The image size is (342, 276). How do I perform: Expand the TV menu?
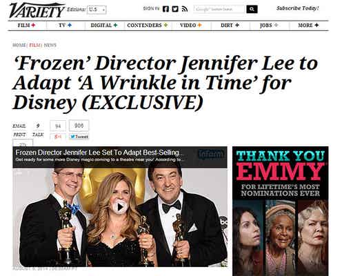click(x=65, y=26)
